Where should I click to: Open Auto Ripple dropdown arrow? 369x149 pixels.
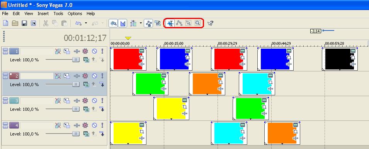[141, 23]
